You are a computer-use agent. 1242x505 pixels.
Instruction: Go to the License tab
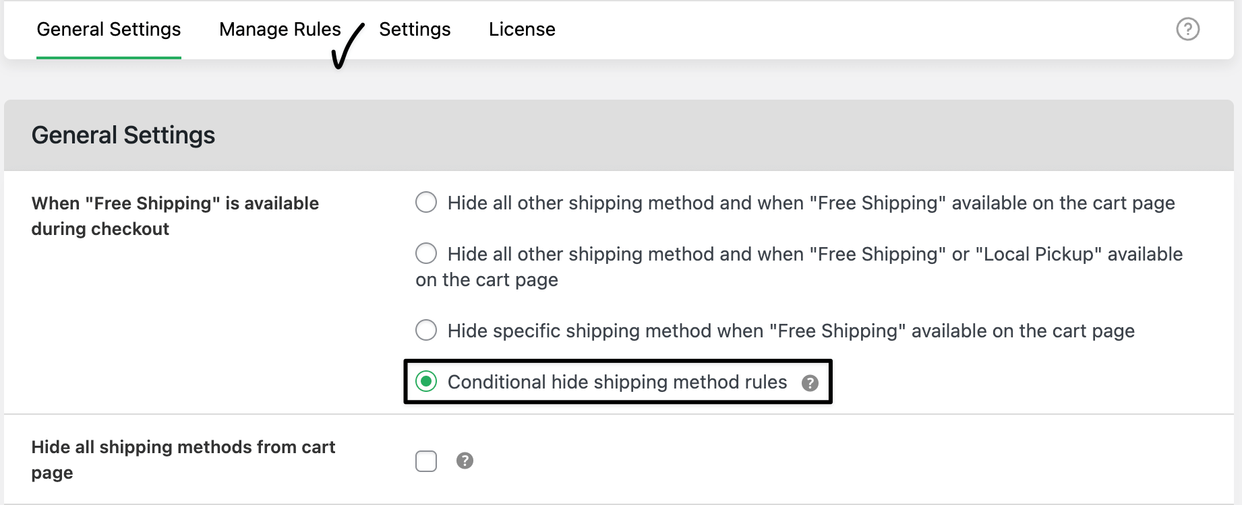pyautogui.click(x=522, y=30)
